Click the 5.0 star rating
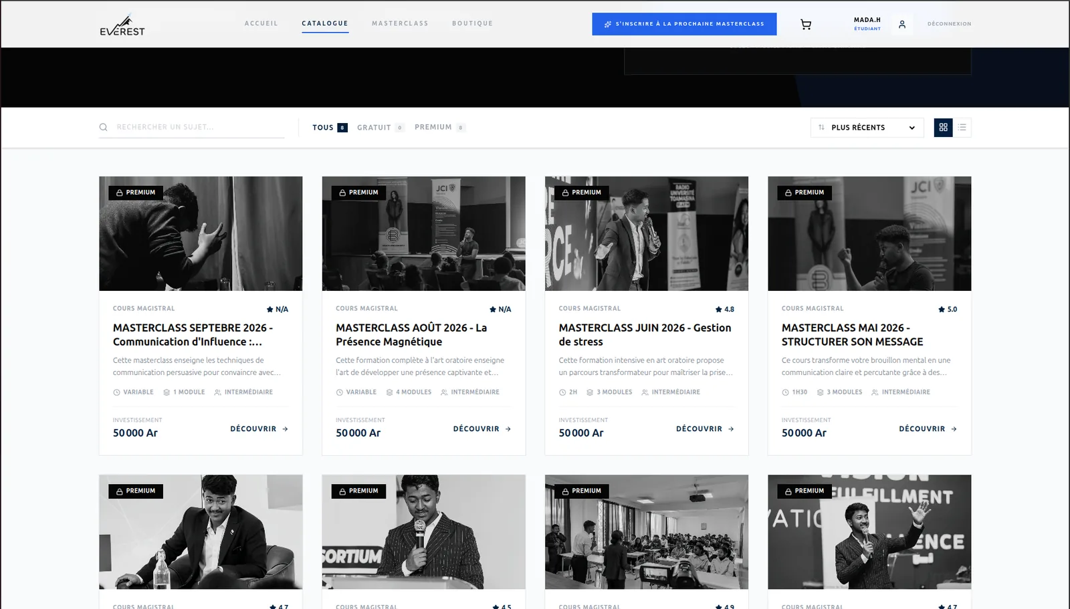Screen dimensions: 1070x609 (948, 310)
